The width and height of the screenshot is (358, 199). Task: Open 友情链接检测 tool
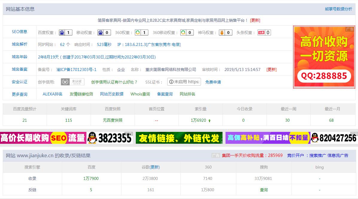tap(81, 94)
